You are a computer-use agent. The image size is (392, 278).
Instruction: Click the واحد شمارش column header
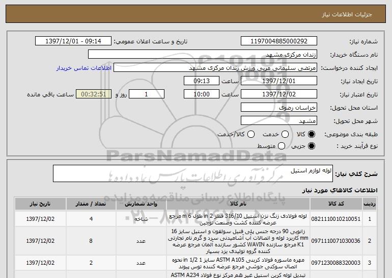(141, 204)
